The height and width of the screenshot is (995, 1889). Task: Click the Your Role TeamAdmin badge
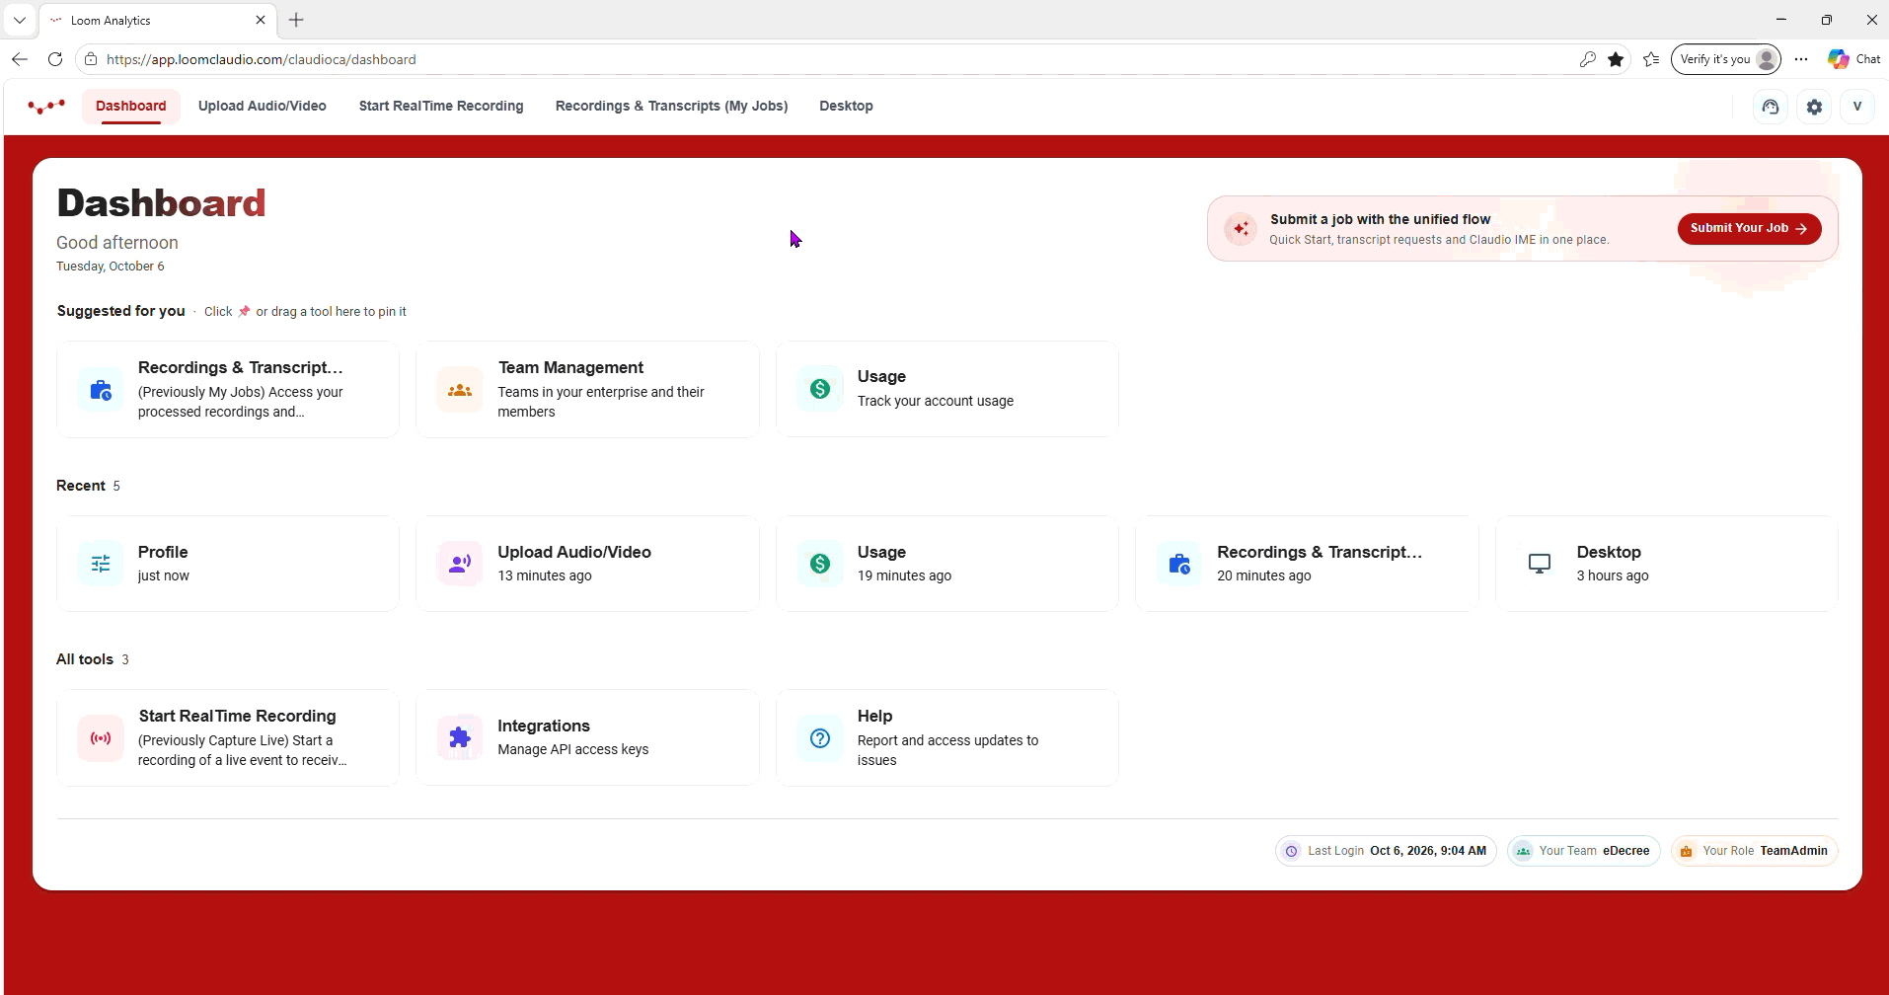click(x=1755, y=851)
